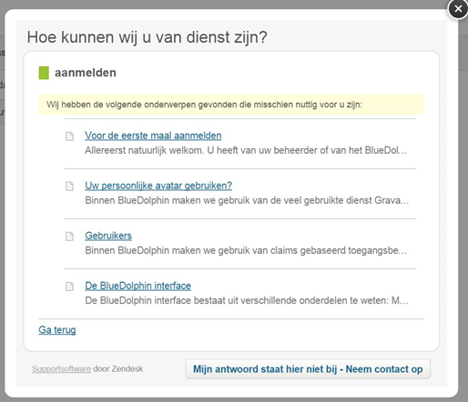
Task: Follow the Supportsoftware link in the footer
Action: (61, 369)
